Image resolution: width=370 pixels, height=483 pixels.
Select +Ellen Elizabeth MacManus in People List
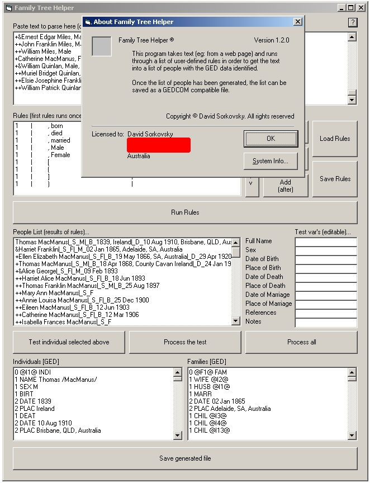point(123,256)
